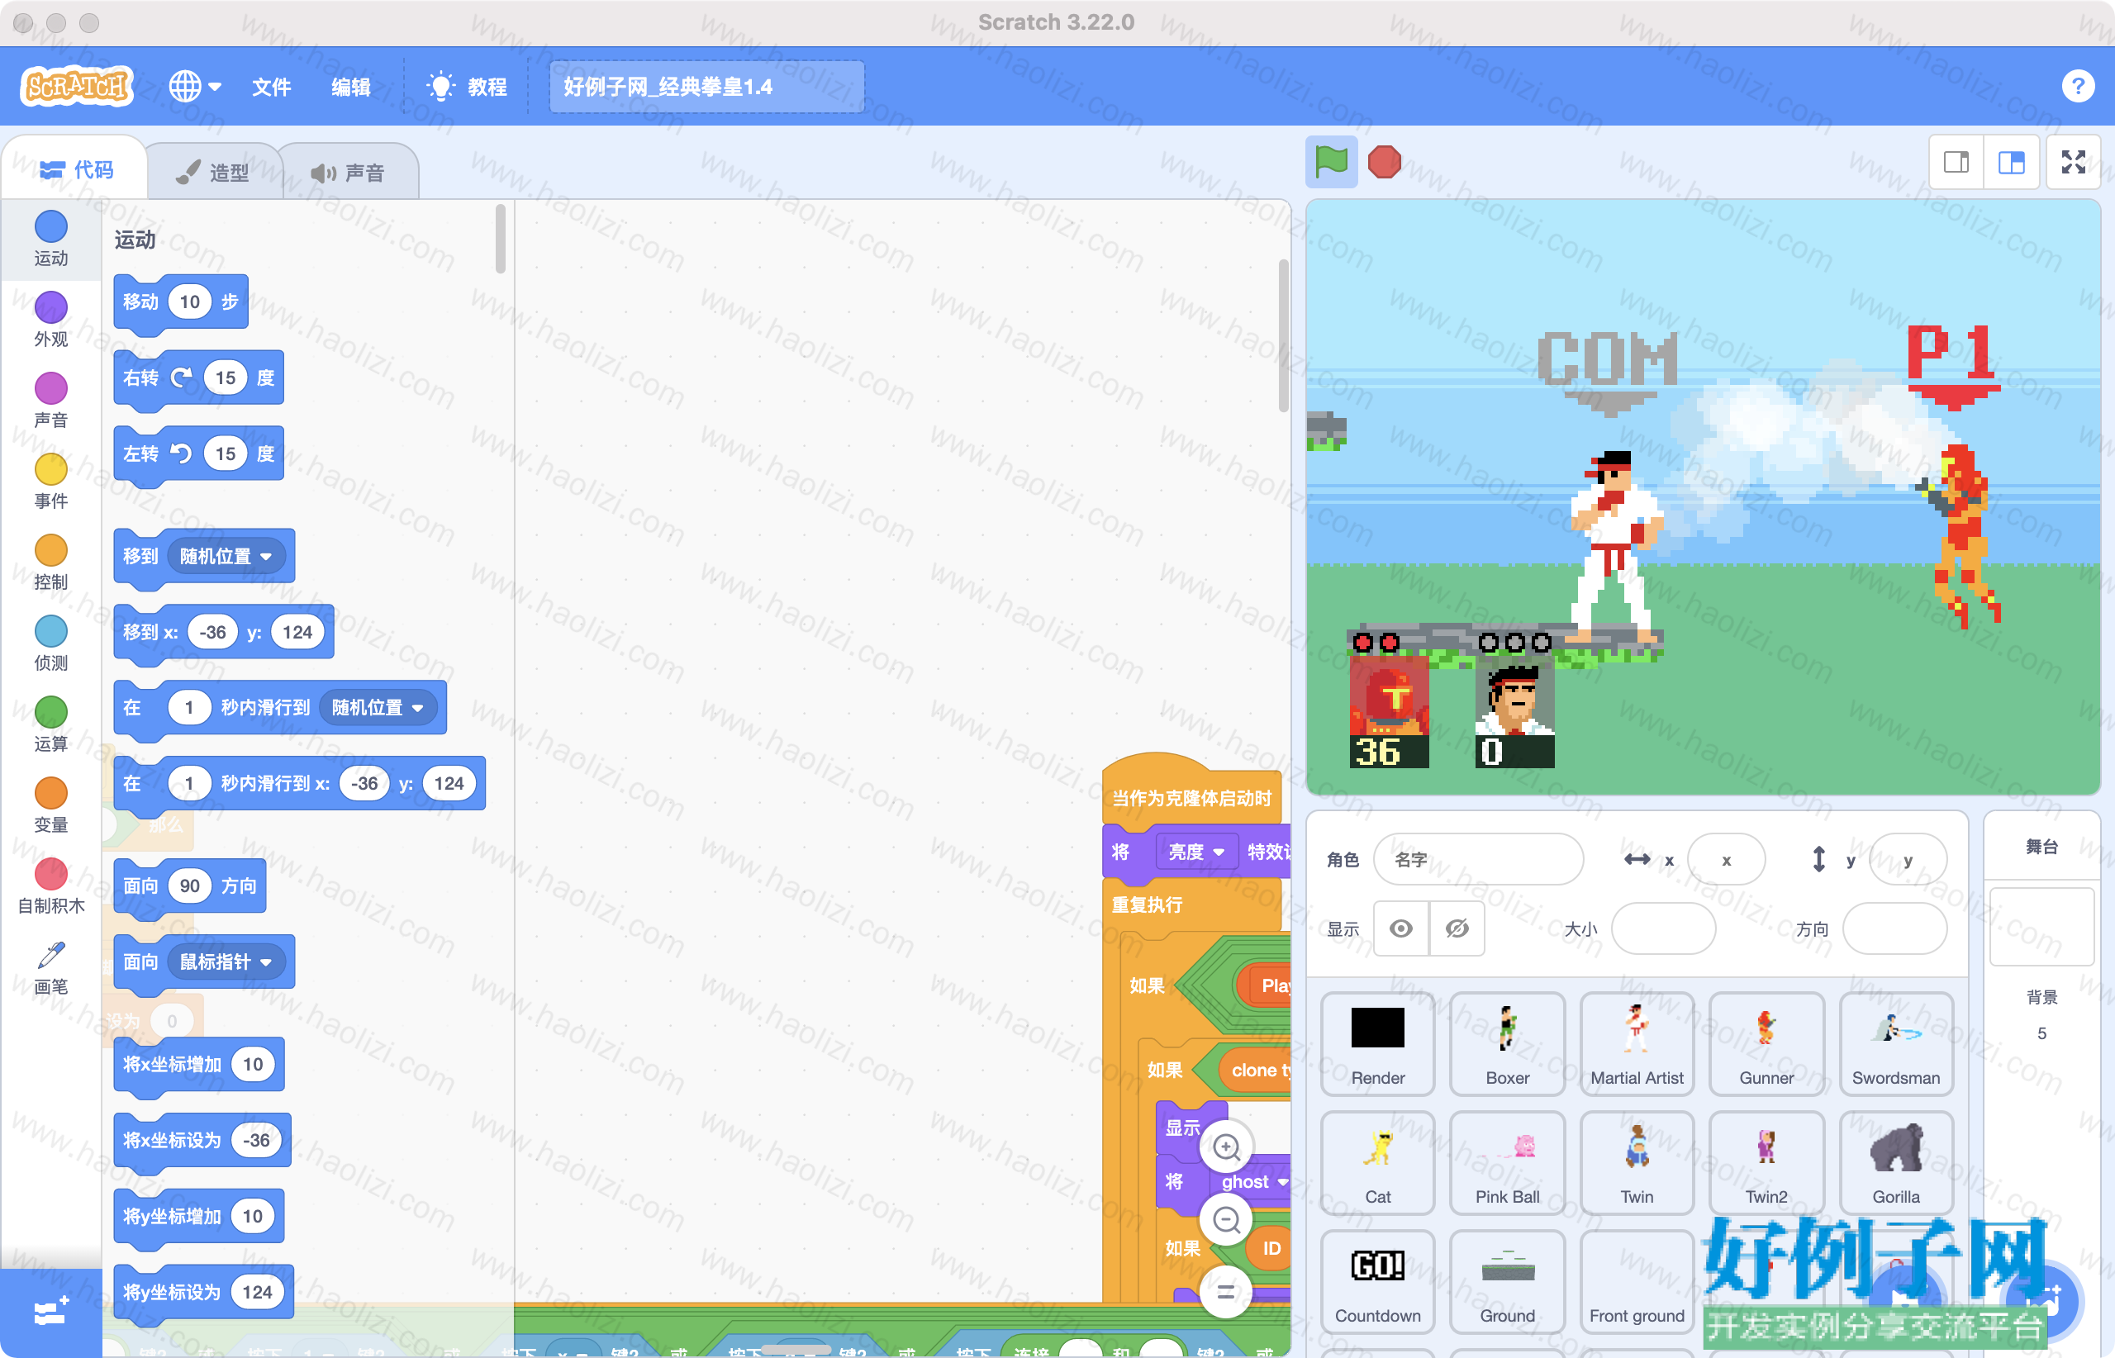This screenshot has width=2115, height=1358.
Task: Reset workspace zoom with equals icon
Action: [1226, 1292]
